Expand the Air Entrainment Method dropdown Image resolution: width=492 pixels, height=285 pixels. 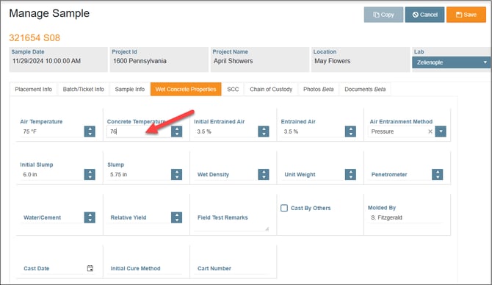[441, 131]
